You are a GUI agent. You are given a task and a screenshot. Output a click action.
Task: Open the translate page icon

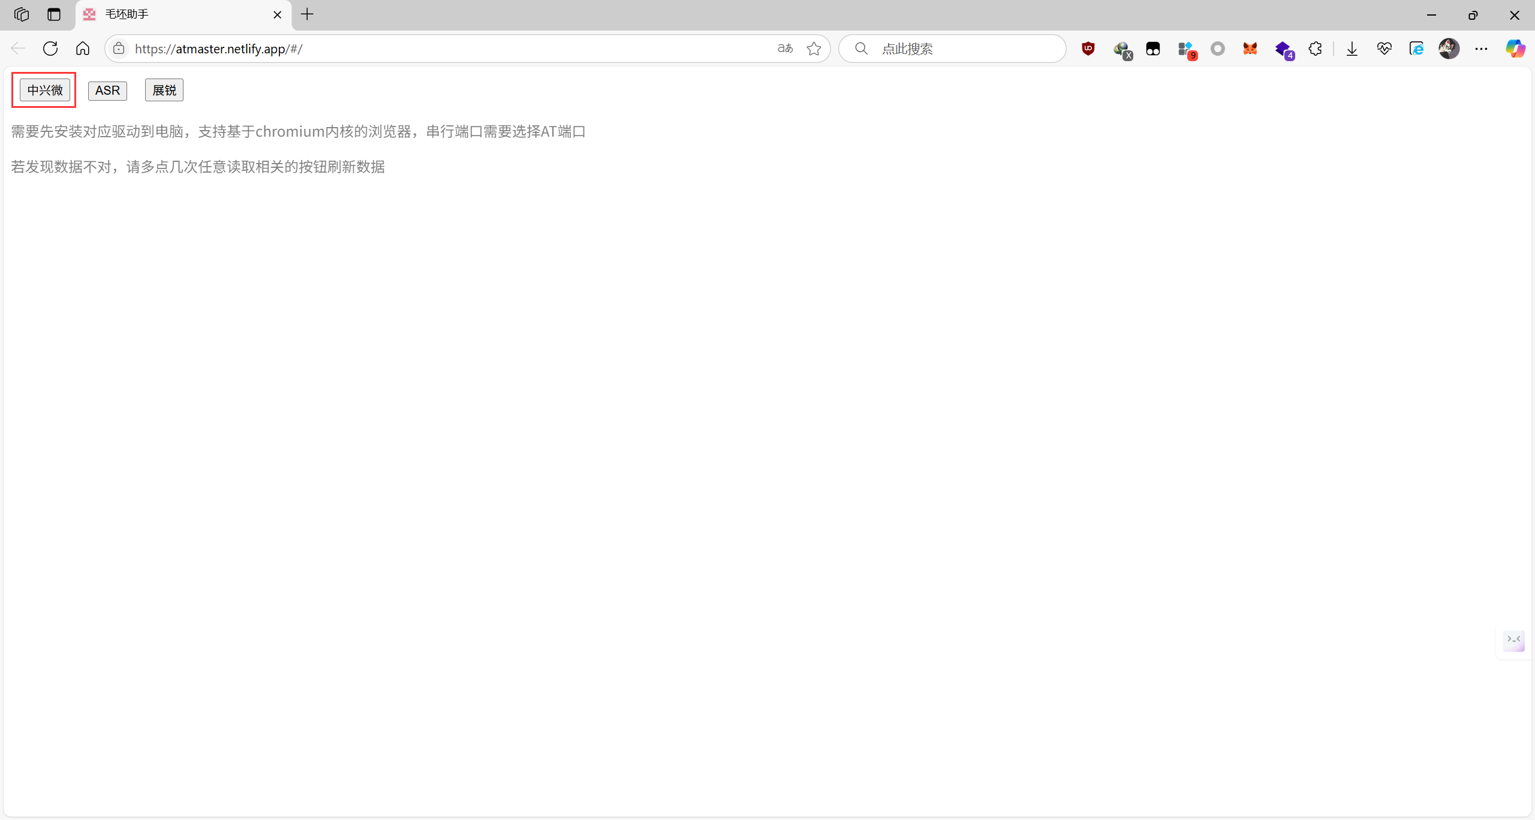785,49
